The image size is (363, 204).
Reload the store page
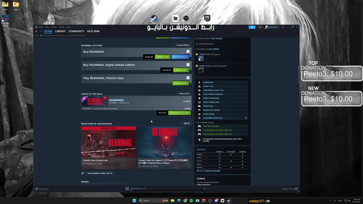[x=36, y=35]
